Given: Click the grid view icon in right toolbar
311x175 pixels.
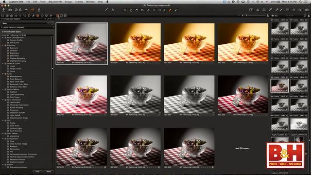Looking at the screenshot, I should point(264,10).
